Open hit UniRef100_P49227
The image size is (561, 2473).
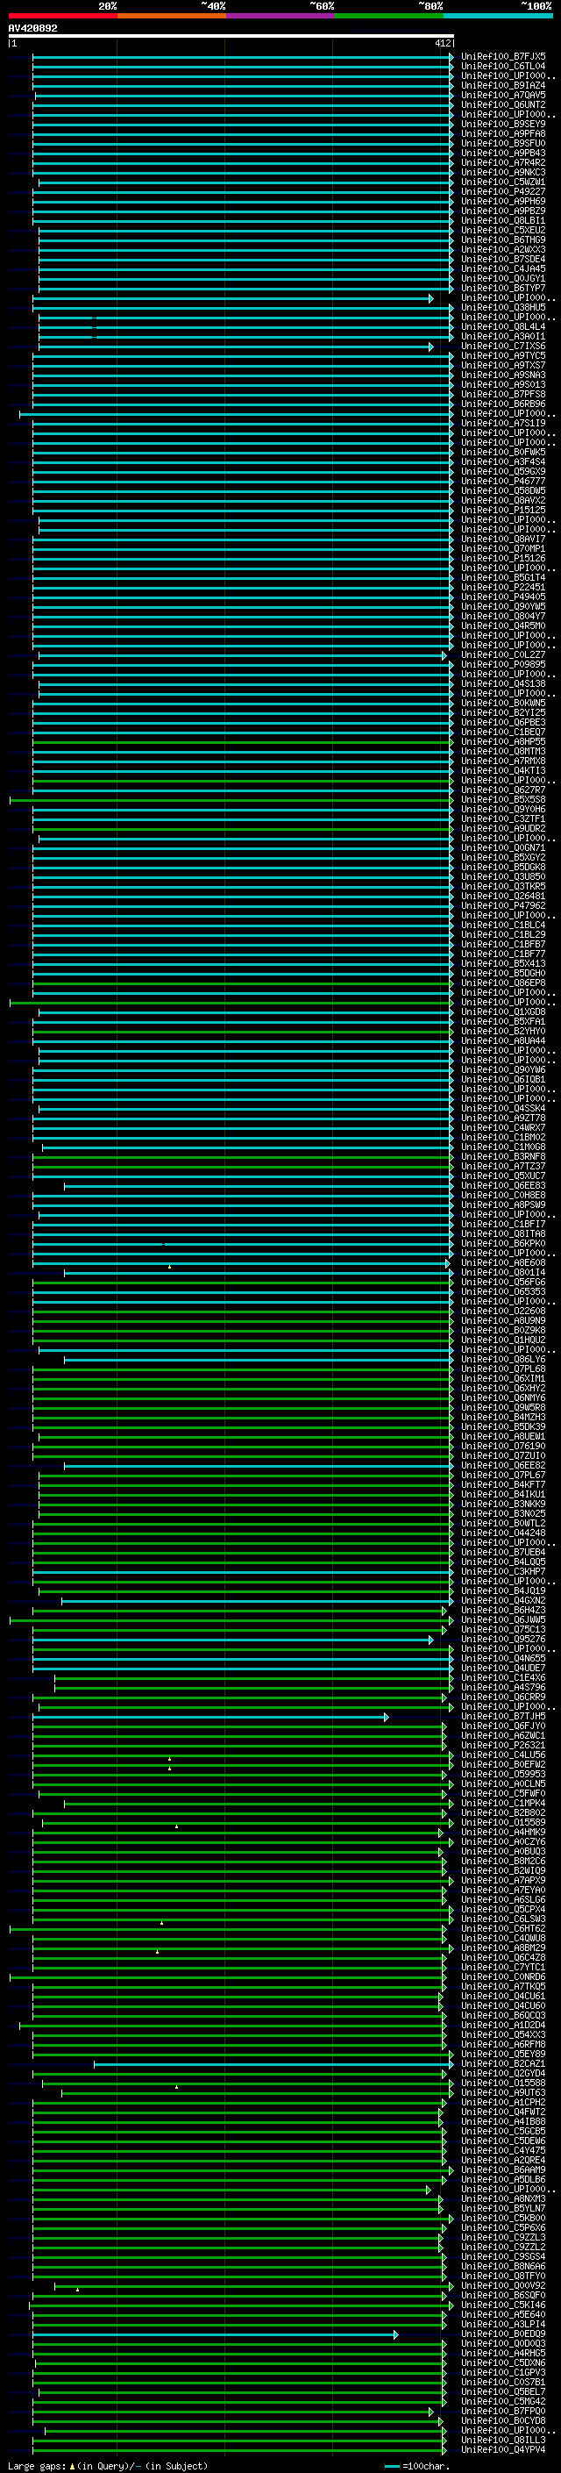(503, 192)
